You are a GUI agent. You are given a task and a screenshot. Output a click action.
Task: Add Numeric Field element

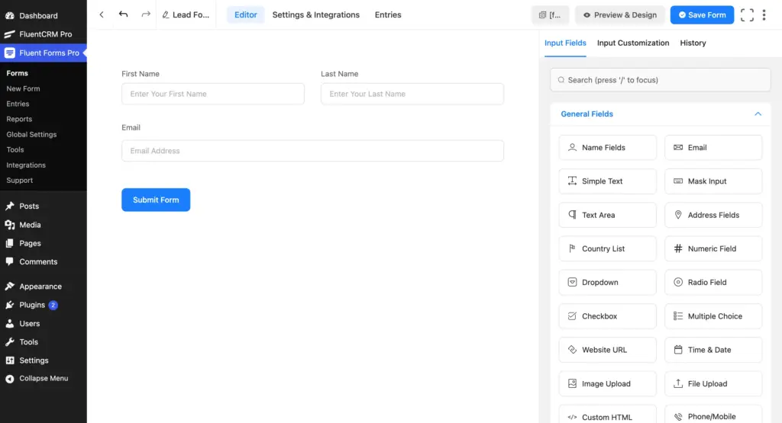pos(713,248)
